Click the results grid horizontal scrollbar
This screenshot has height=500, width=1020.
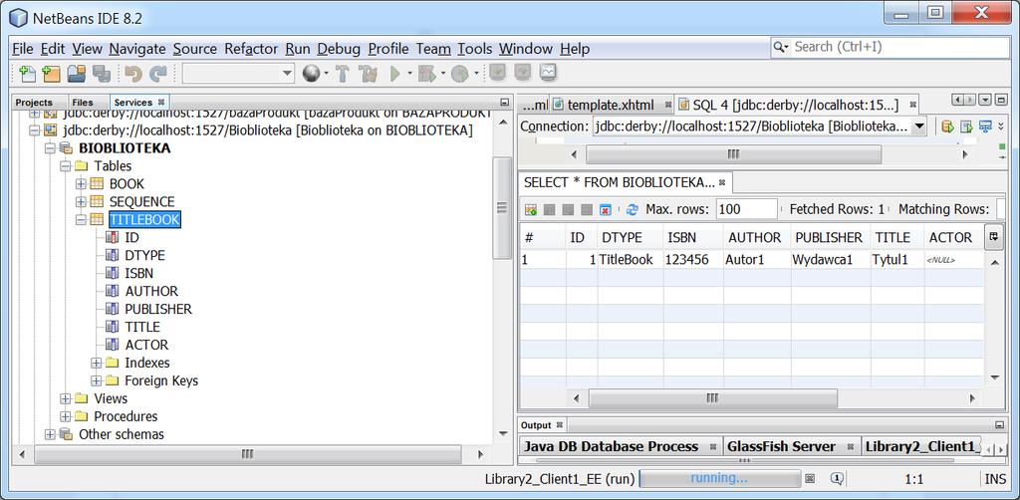713,398
